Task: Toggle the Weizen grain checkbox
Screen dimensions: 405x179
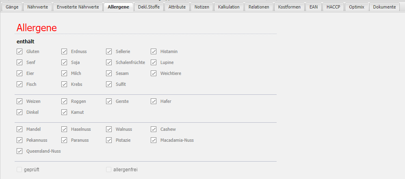Action: click(x=19, y=101)
